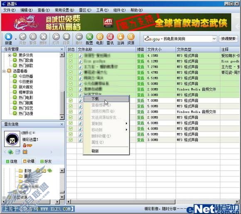Open the Gougou search dropdown arrow

pos(214,39)
